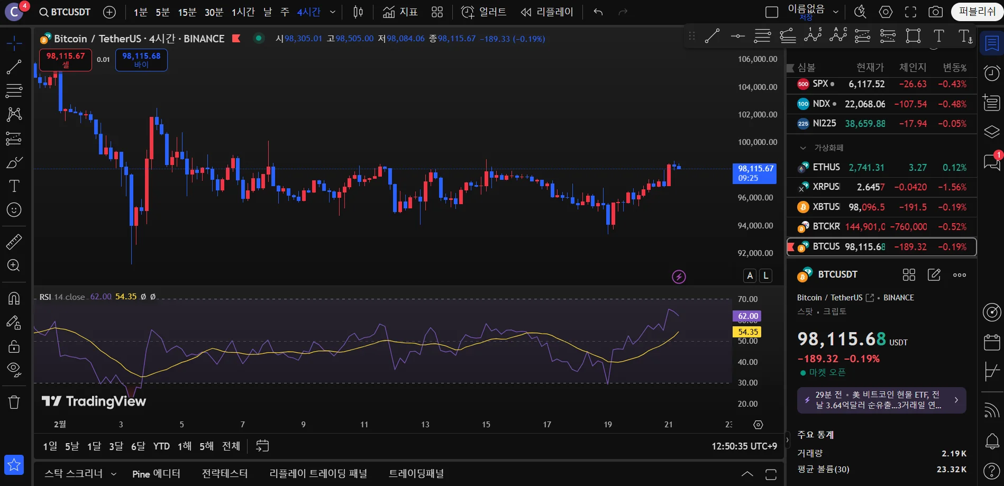Select the ruler measure tool in left sidebar

[x=14, y=242]
